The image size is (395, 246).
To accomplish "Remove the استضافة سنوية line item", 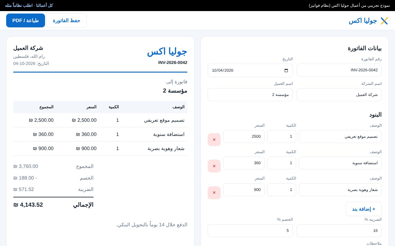I will pos(214,166).
